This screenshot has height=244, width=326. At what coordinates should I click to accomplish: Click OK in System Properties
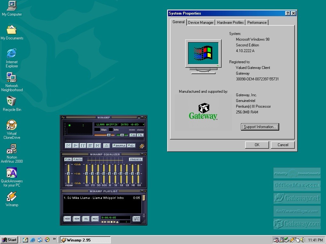click(x=257, y=145)
